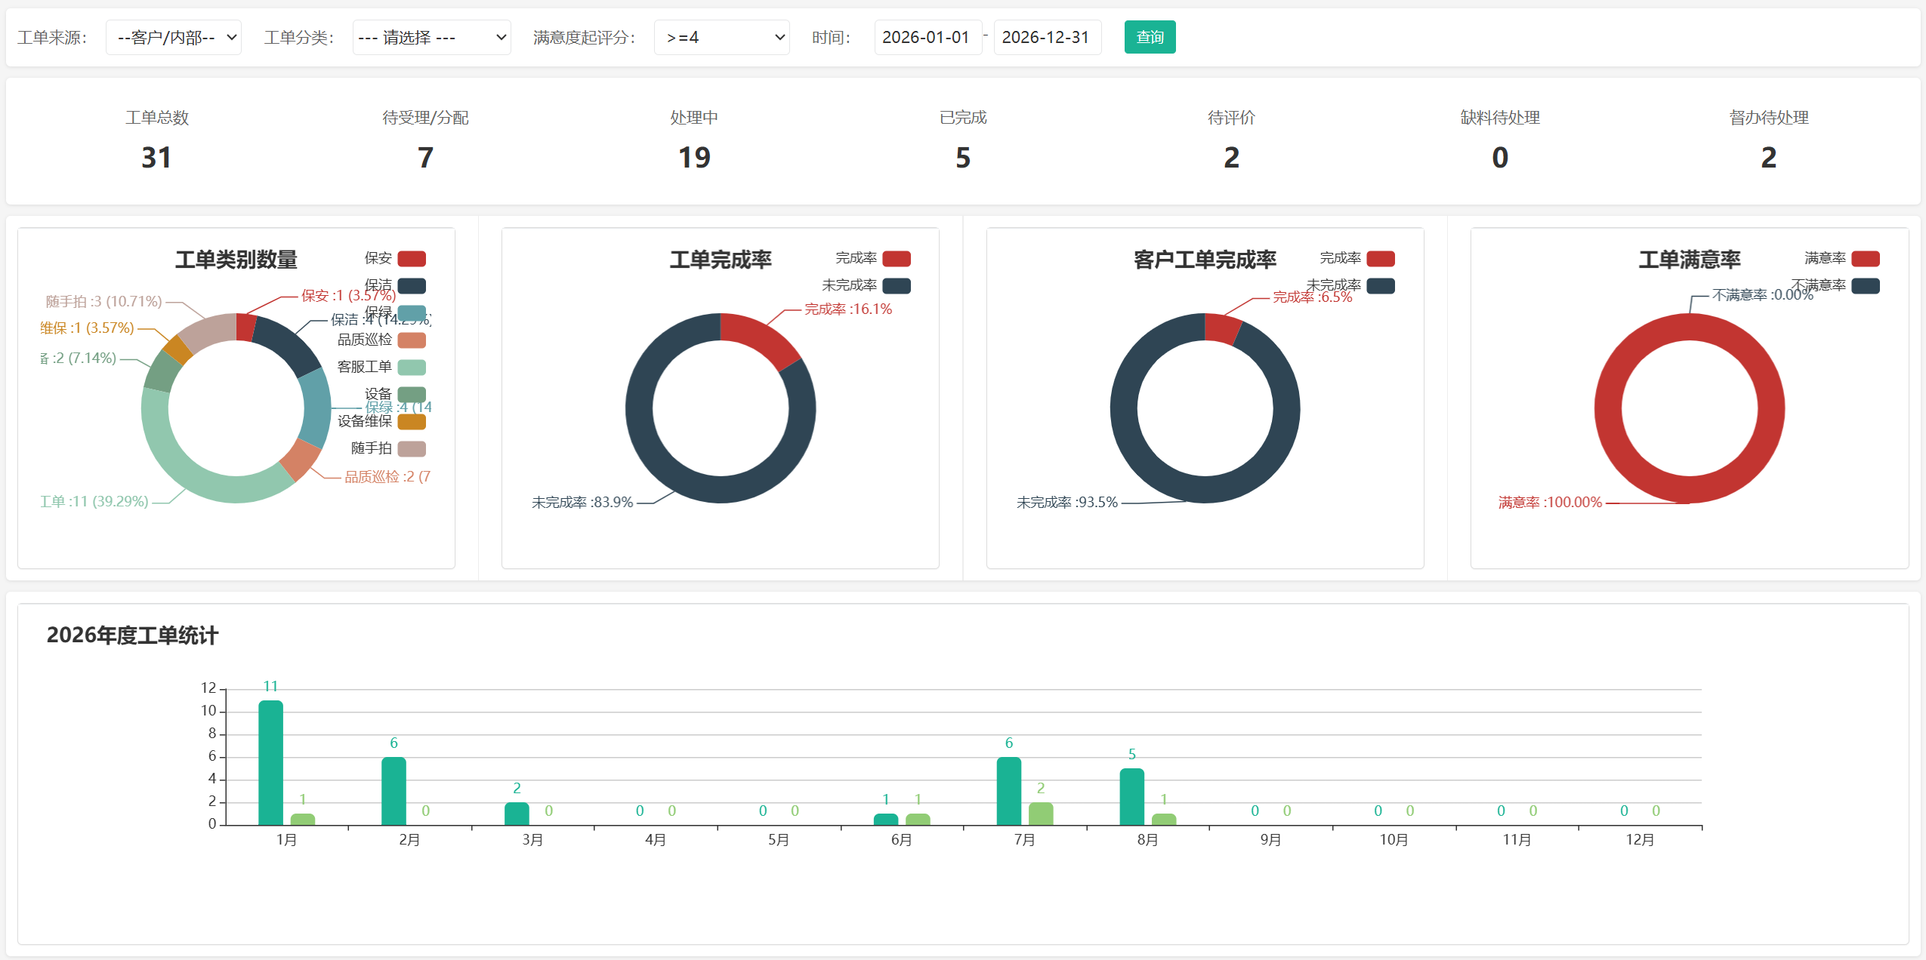Toggle the 保安 legend swatch
Viewport: 1926px width, 960px height.
(412, 259)
